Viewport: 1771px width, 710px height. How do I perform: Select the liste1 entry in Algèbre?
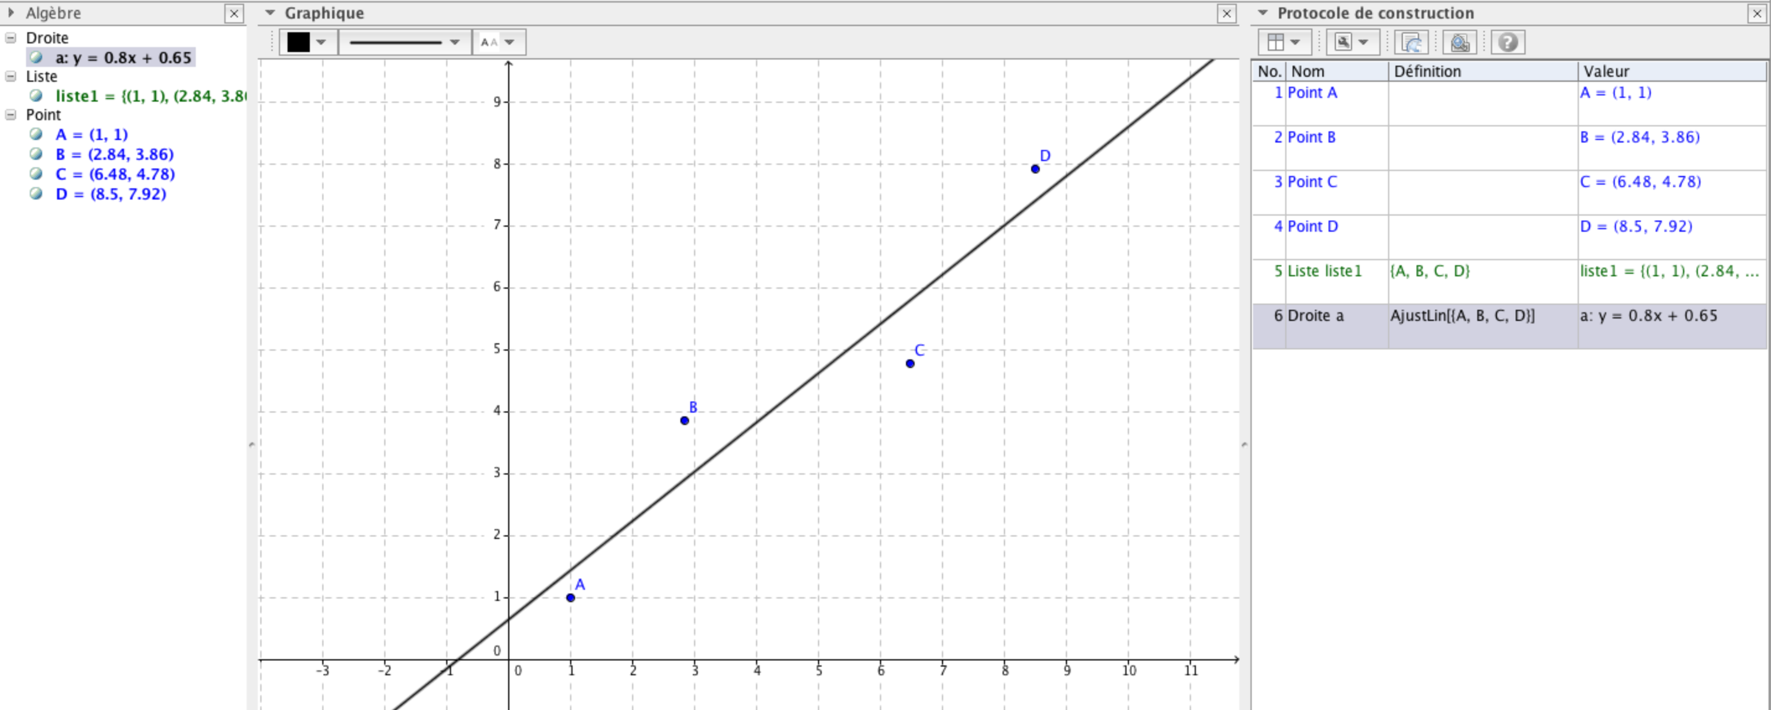tap(151, 96)
